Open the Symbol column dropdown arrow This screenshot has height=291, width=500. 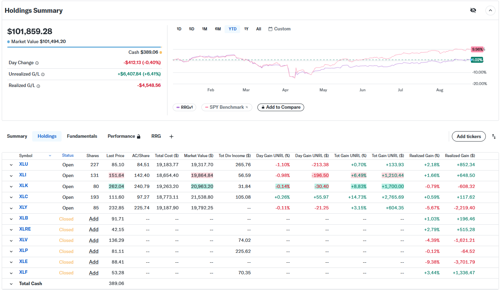[x=50, y=156]
